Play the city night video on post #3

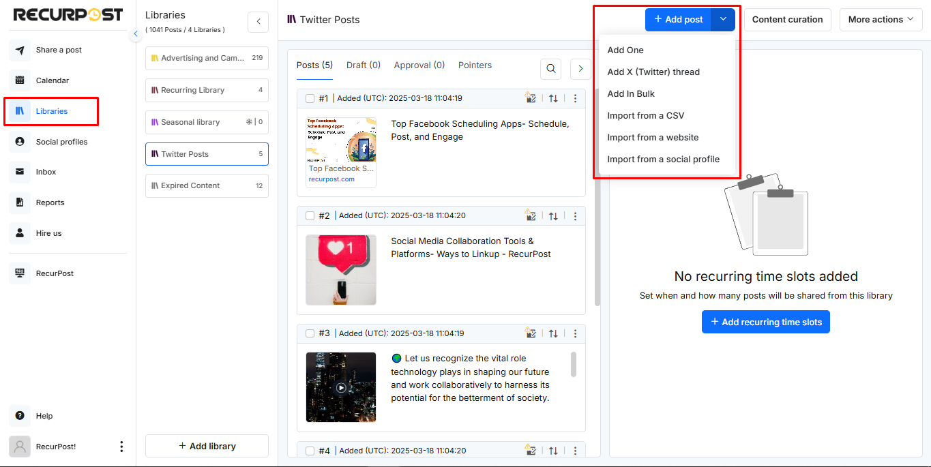341,387
